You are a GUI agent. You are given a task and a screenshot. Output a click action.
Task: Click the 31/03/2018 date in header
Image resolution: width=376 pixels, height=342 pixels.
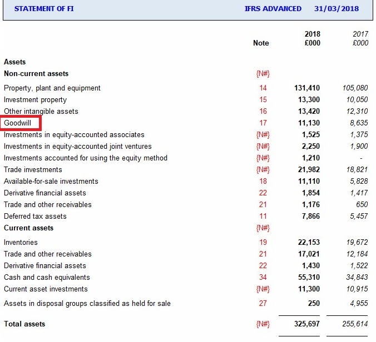pyautogui.click(x=336, y=9)
